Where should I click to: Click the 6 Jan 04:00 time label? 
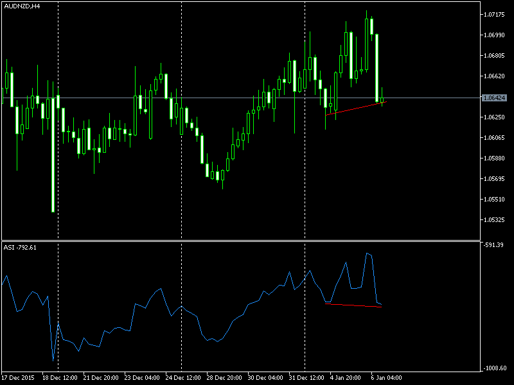pyautogui.click(x=387, y=378)
